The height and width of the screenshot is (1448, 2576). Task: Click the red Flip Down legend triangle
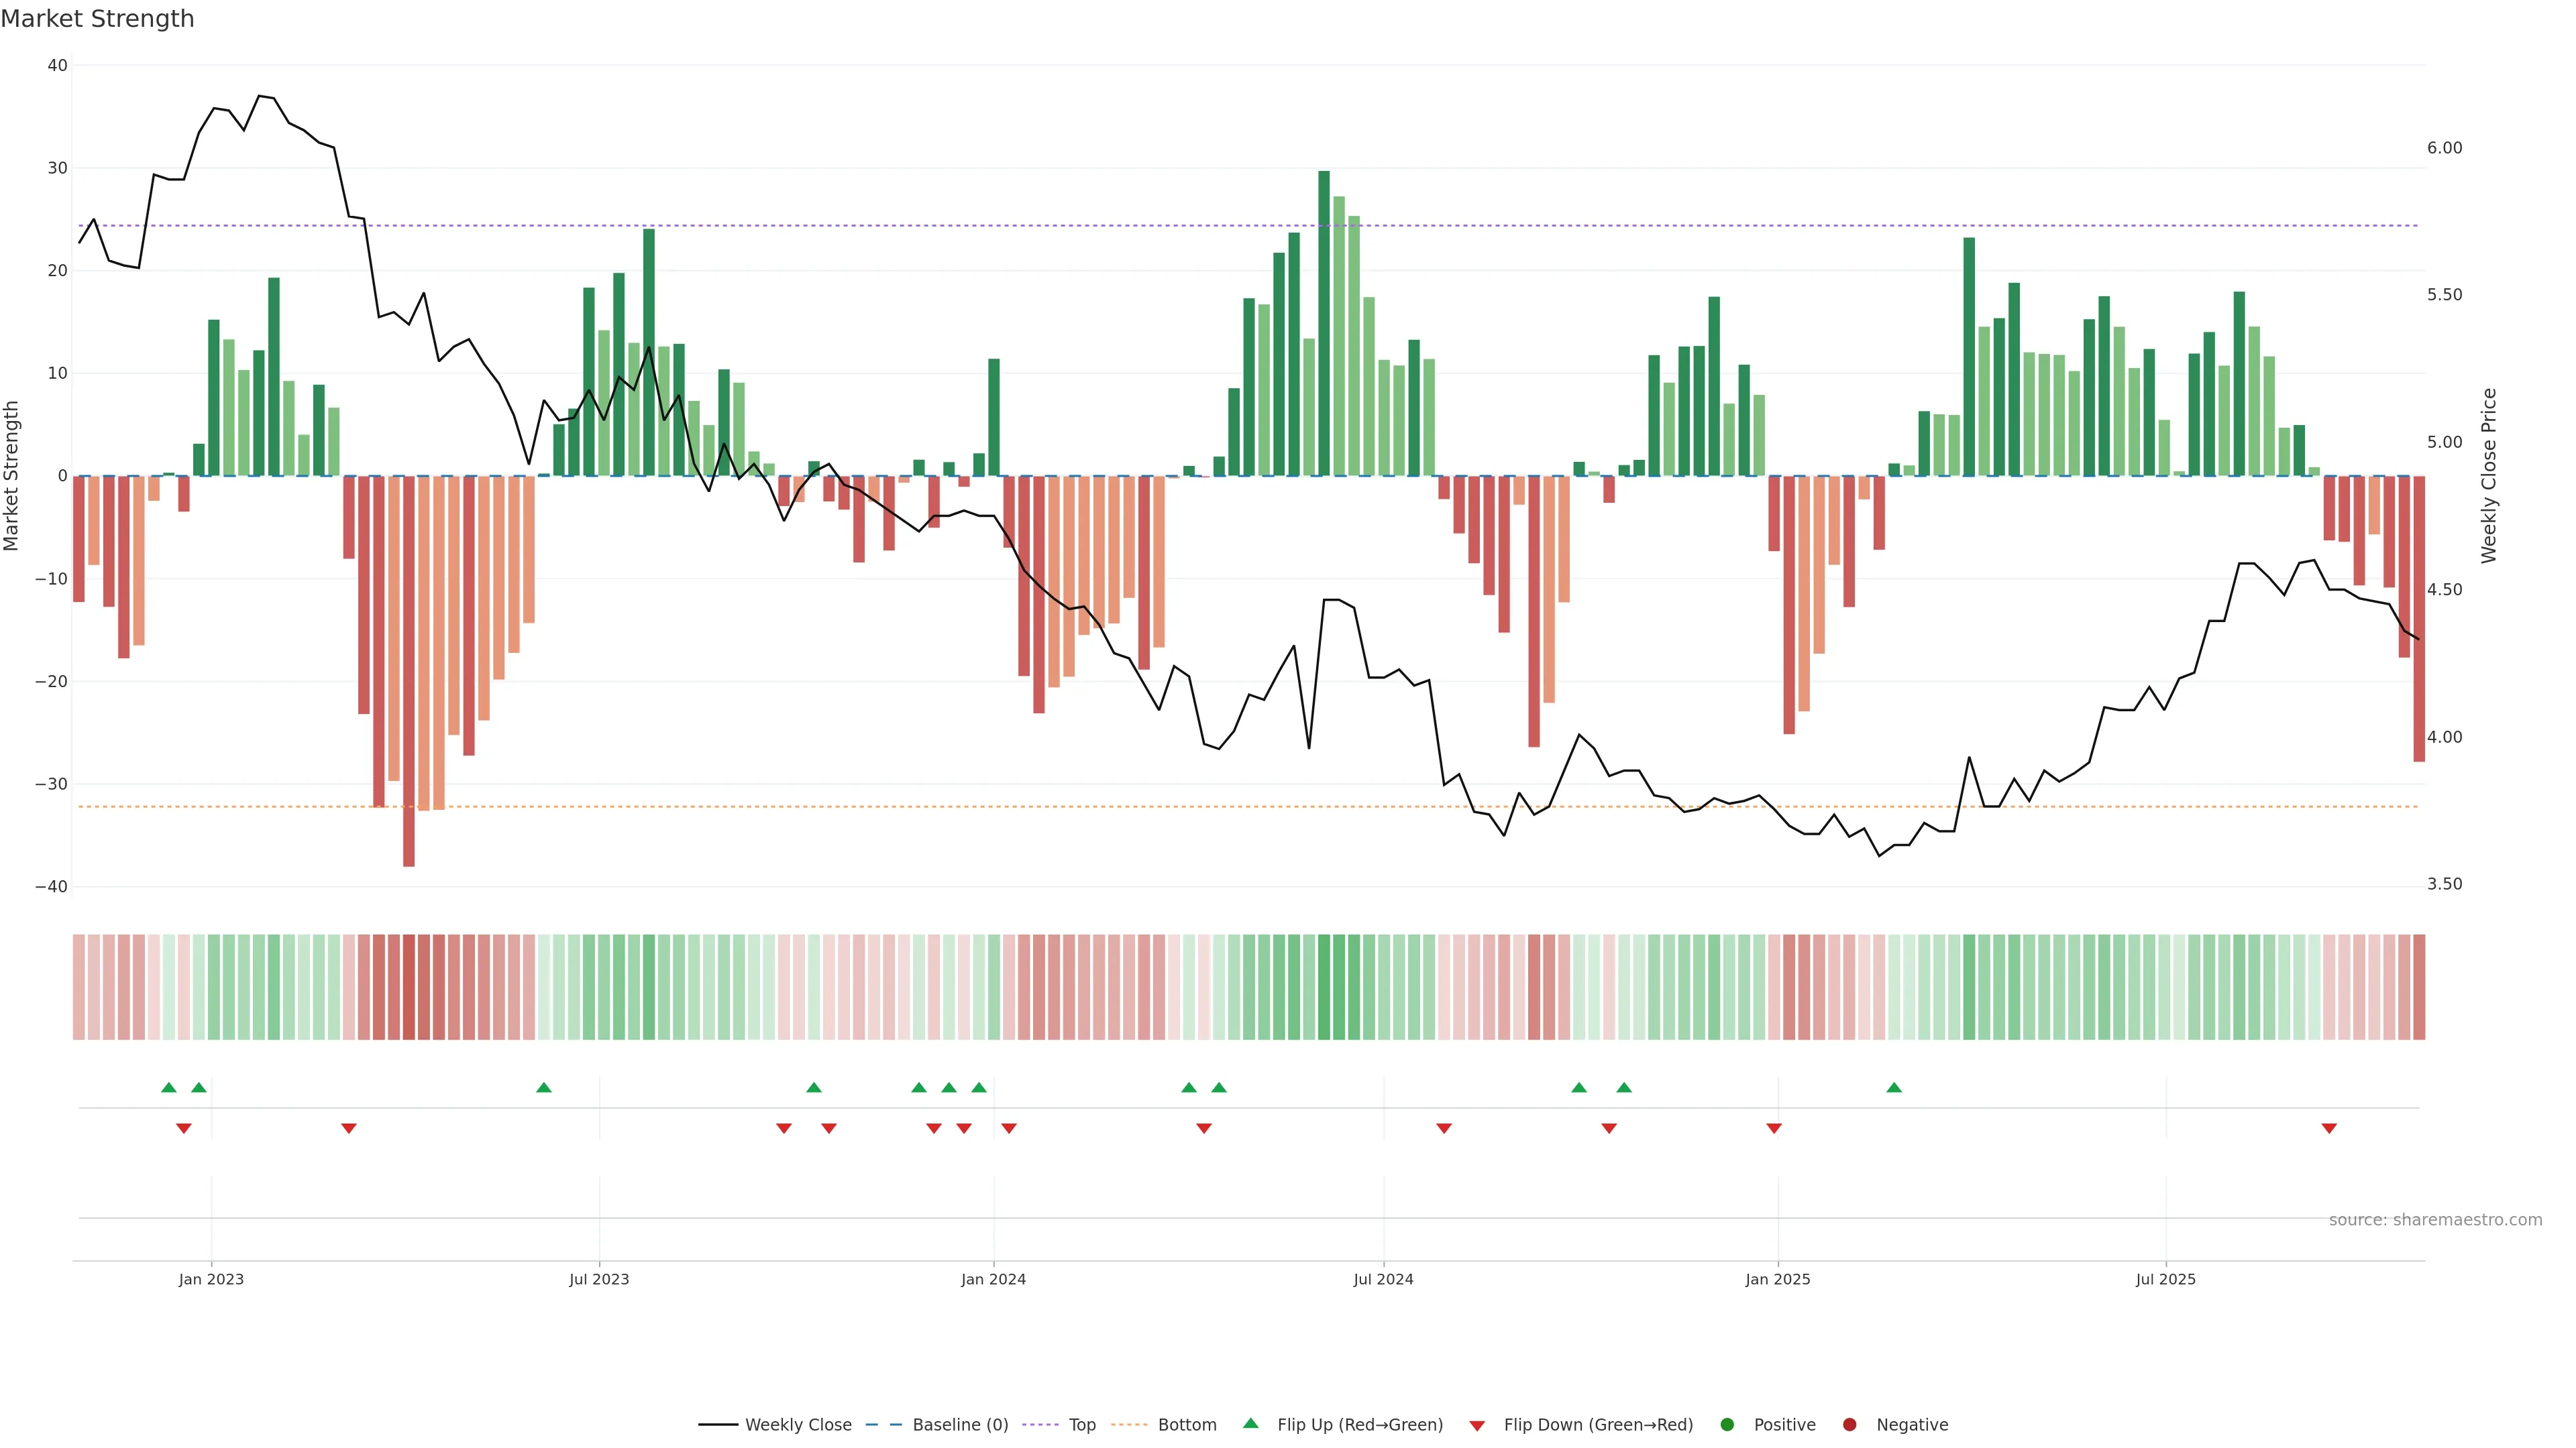(x=1477, y=1425)
